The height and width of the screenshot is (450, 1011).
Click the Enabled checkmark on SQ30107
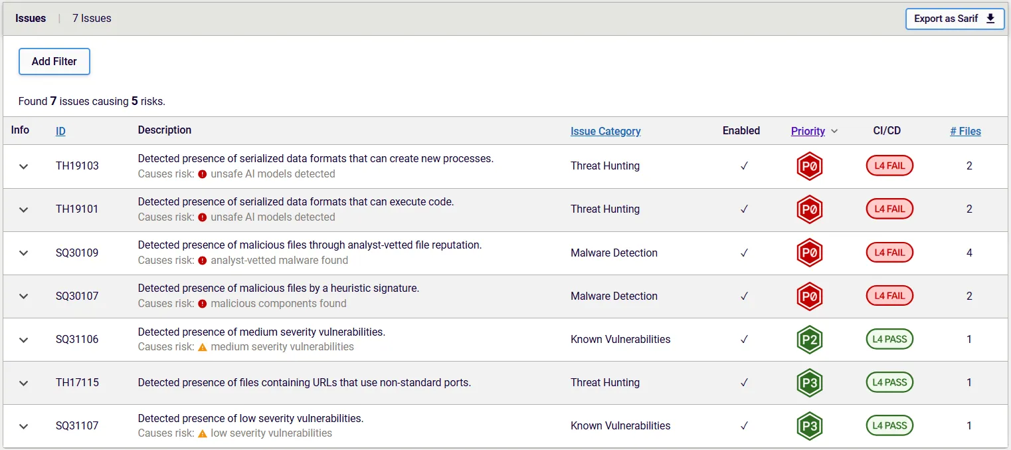744,296
